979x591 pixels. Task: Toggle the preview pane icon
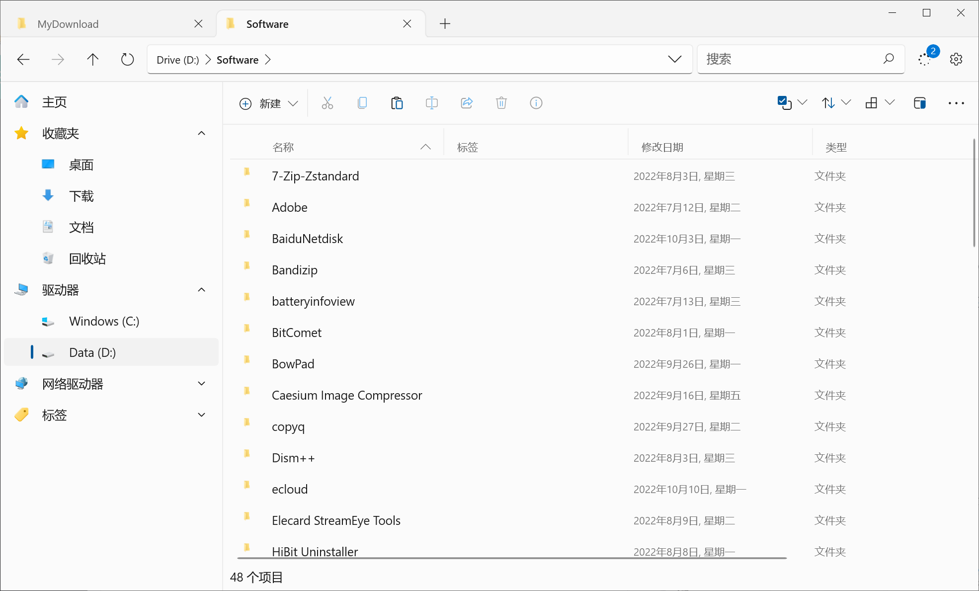point(919,103)
